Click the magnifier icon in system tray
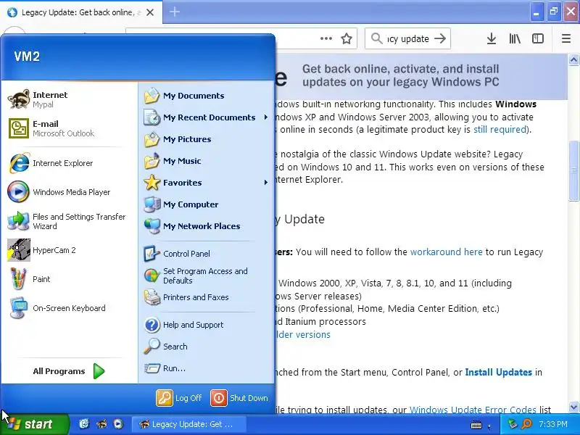The width and height of the screenshot is (580, 435). click(526, 424)
